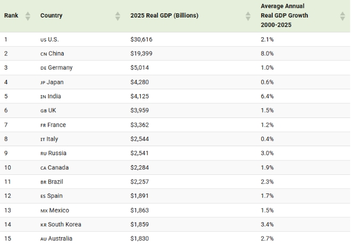
Task: Click the Average Annual Real GDP Growth header
Action: click(284, 16)
